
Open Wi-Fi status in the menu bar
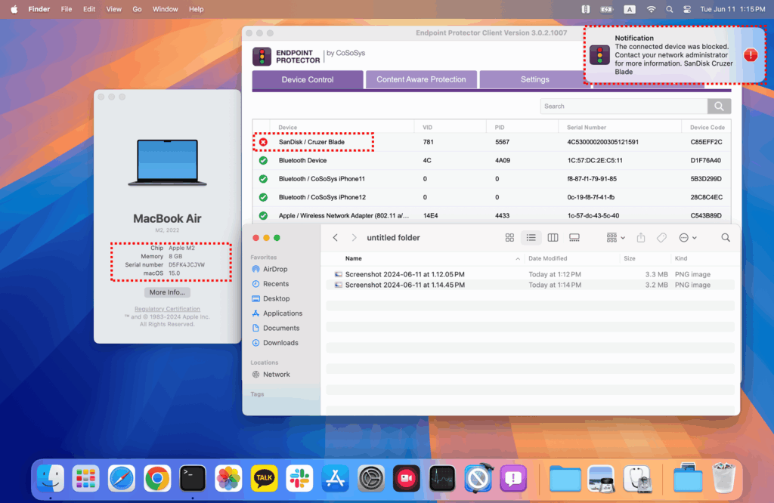(651, 9)
